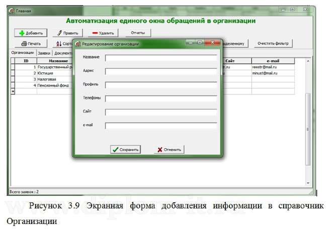Image resolution: width=328 pixels, height=231 pixels.
Task: Minimize the Редактирование организации dialog
Action: click(x=191, y=43)
